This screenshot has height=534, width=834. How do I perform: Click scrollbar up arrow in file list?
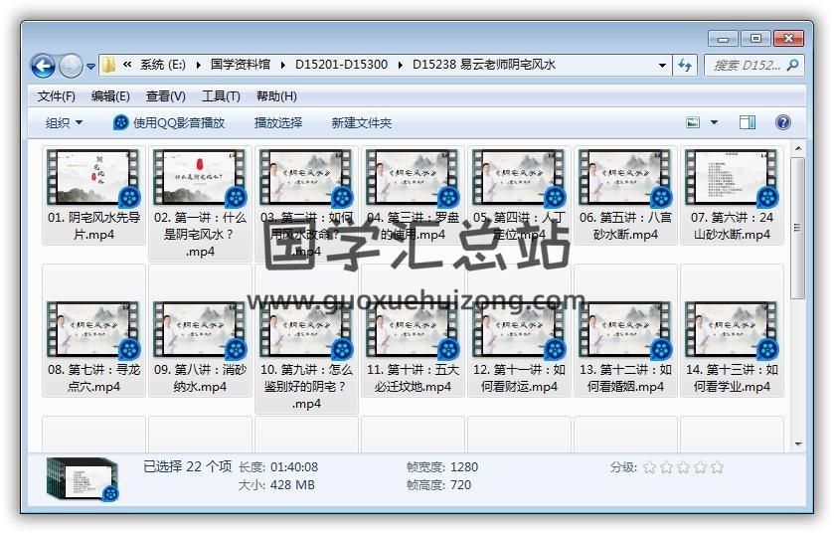pos(798,148)
